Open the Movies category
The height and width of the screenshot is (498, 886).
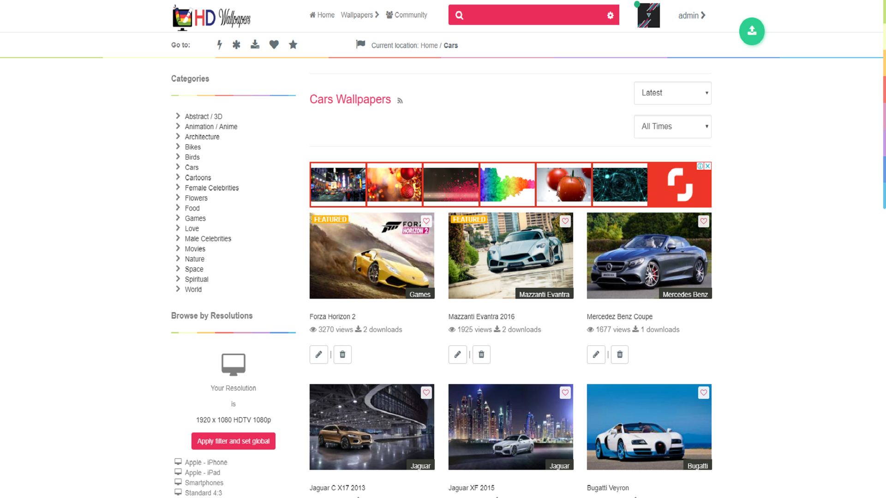click(x=195, y=249)
